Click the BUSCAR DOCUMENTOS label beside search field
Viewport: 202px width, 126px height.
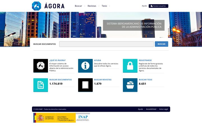click(45, 44)
